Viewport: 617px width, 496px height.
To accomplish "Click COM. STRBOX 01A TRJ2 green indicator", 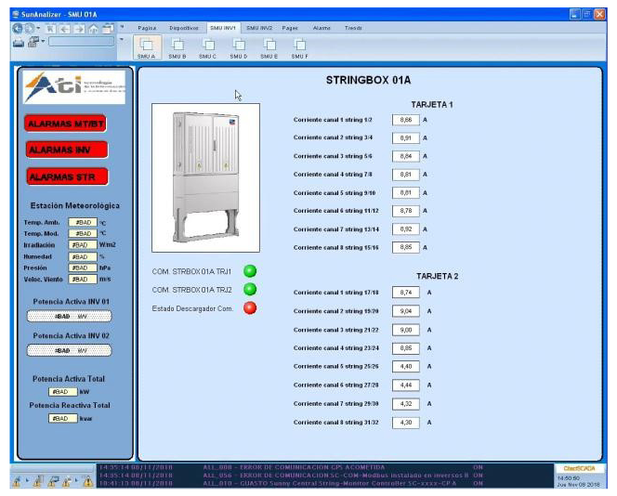I will pos(250,290).
